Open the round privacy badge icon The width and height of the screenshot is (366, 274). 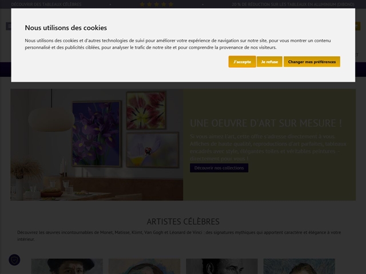(x=14, y=260)
